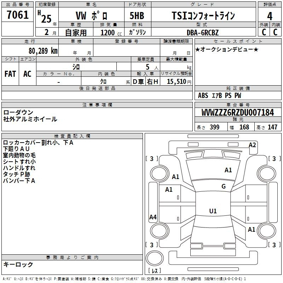The height and width of the screenshot is (283, 283).
Task: Click the overall evaluation score 4
Action: [x=270, y=16]
